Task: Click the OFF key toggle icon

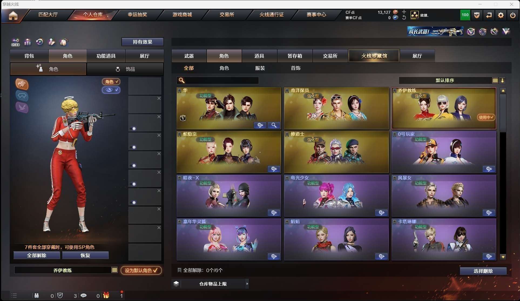Action: coord(15,42)
